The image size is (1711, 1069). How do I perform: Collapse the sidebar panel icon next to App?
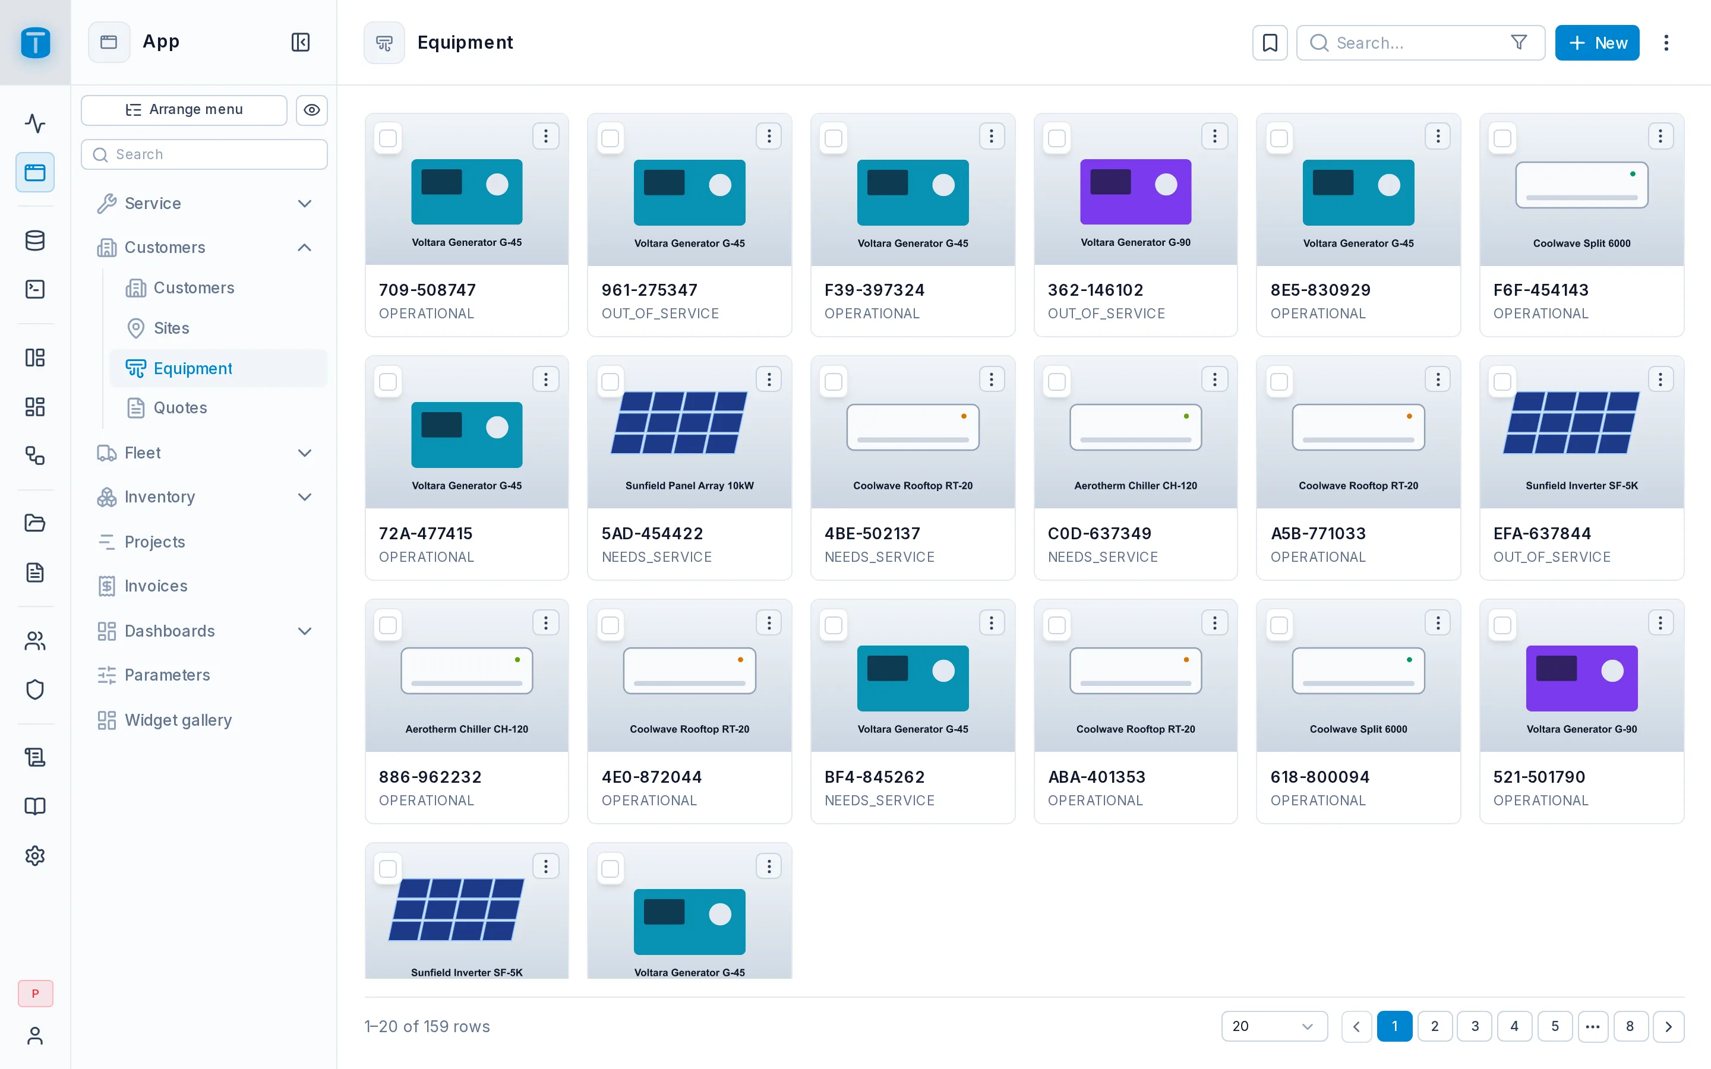click(301, 42)
